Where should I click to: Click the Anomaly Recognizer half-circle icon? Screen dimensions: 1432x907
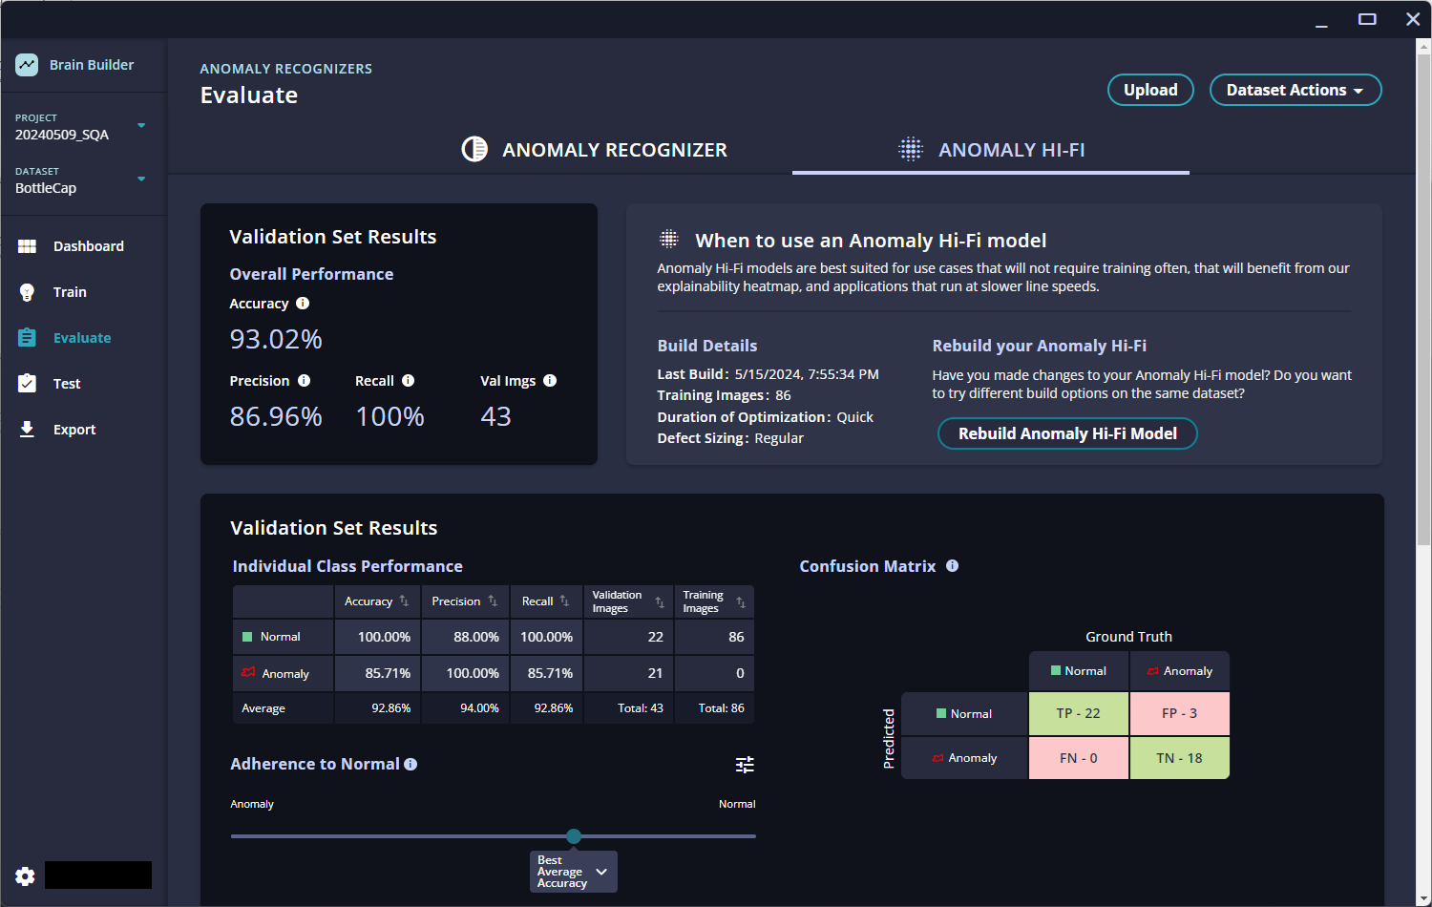click(474, 149)
